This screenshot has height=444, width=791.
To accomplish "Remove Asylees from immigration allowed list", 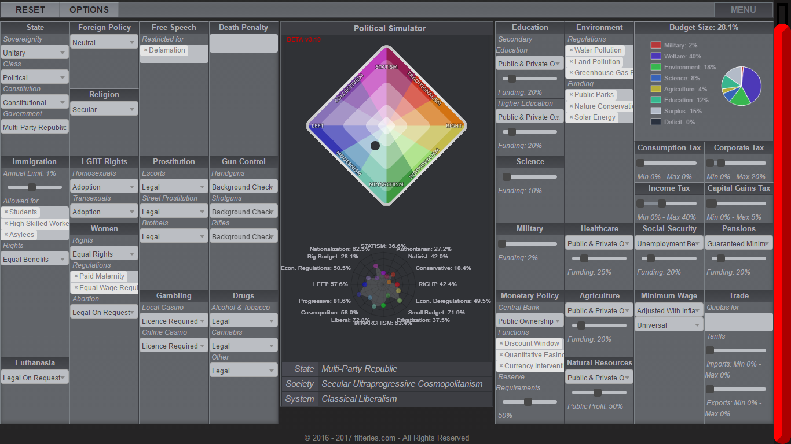I will pyautogui.click(x=6, y=235).
